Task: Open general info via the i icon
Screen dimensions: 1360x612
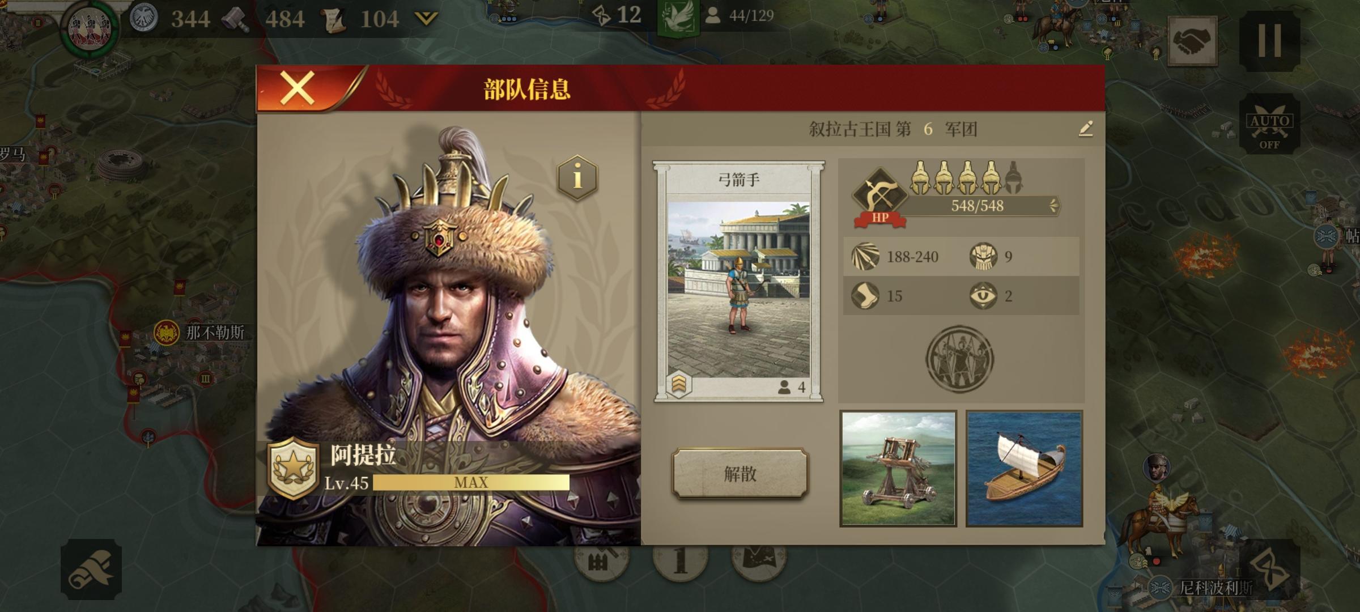Action: (x=577, y=178)
